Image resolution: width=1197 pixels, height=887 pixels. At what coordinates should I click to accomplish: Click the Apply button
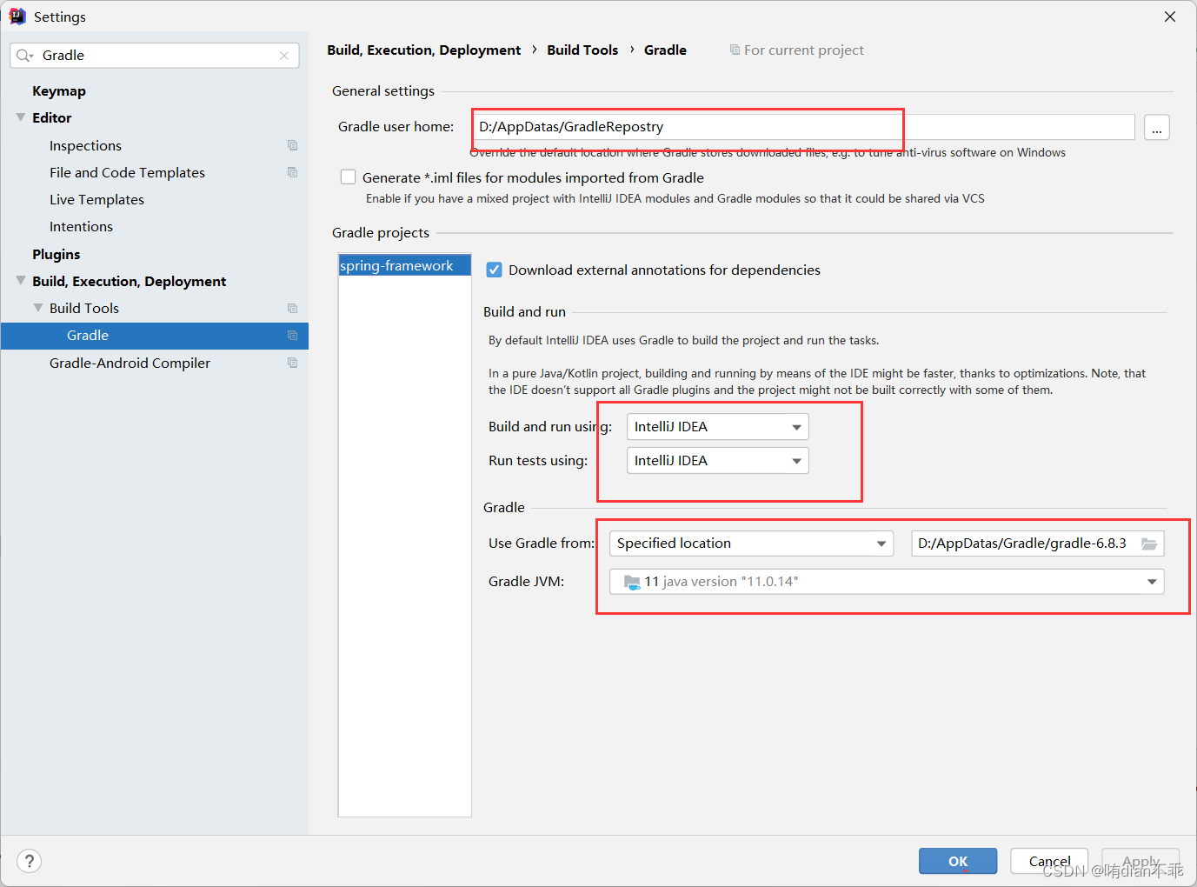pyautogui.click(x=1140, y=861)
